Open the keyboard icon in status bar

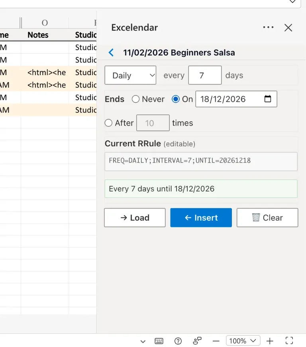click(159, 341)
